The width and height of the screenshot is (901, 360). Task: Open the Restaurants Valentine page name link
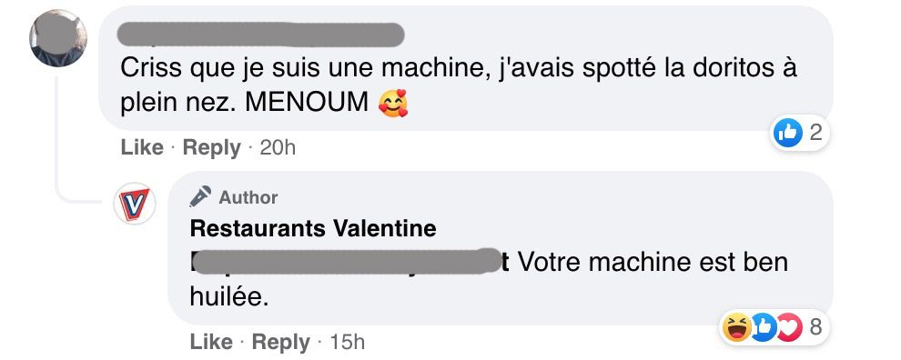pyautogui.click(x=313, y=228)
